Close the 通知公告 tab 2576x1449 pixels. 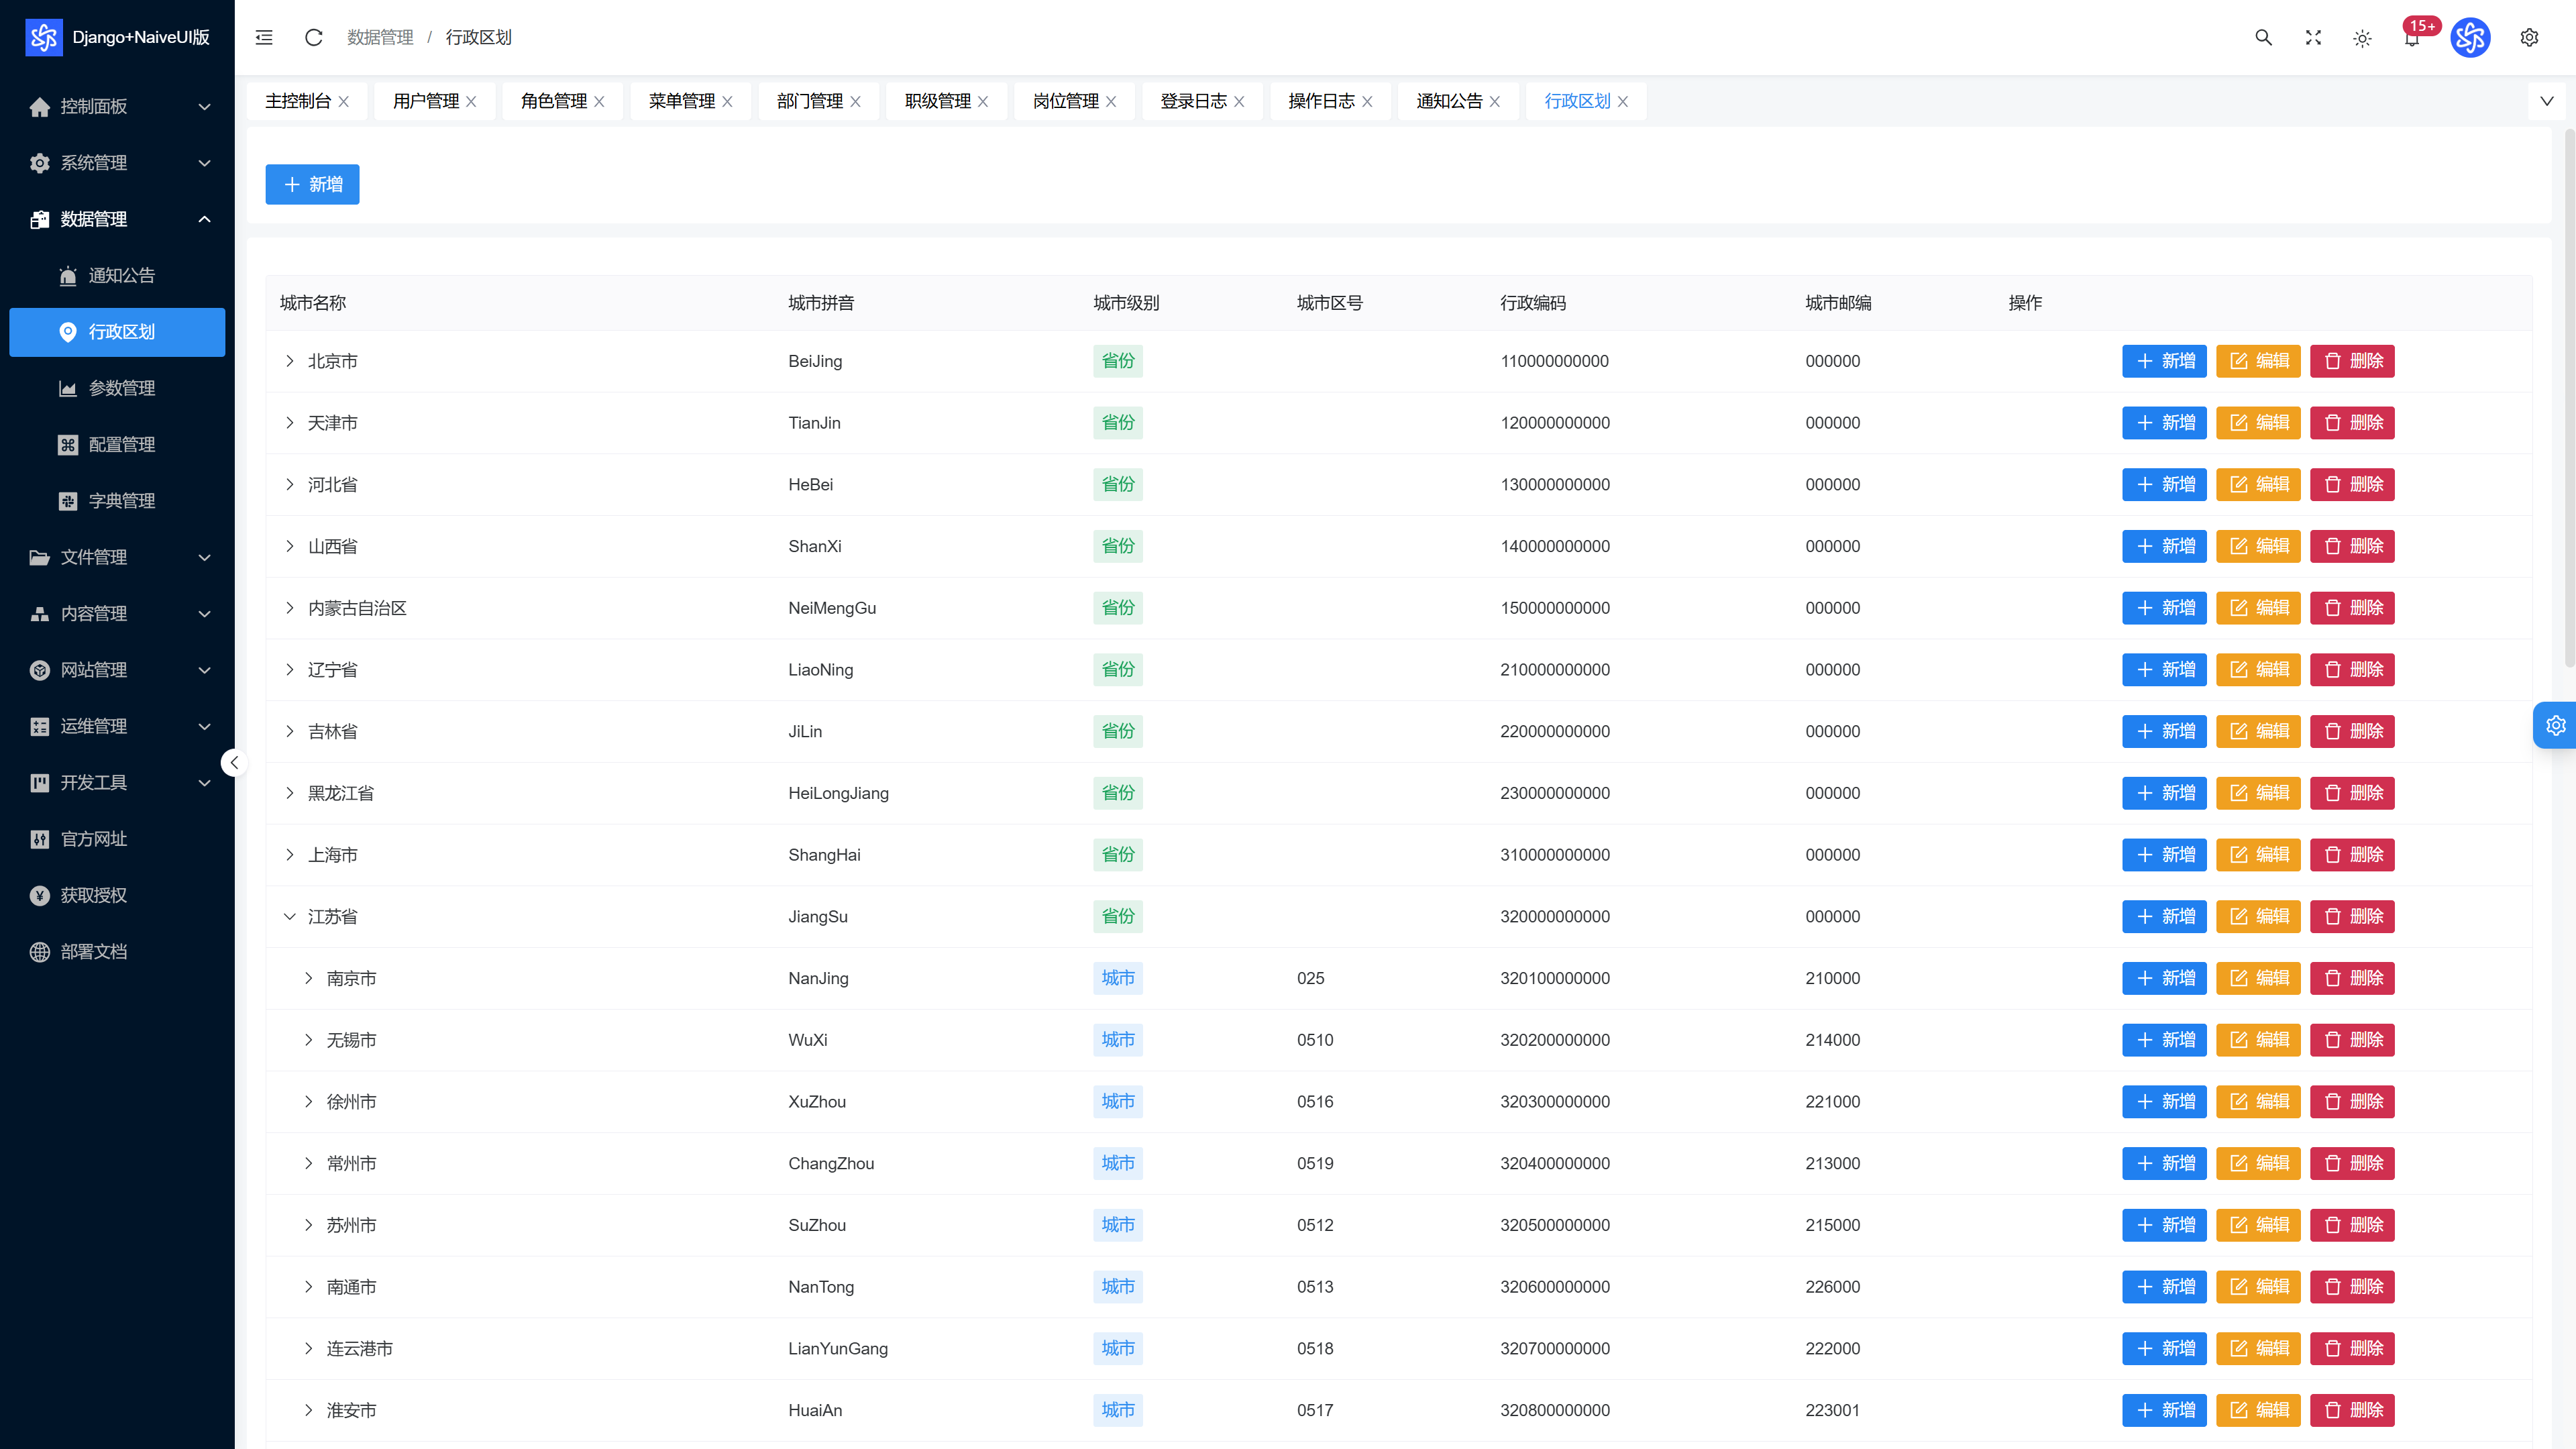tap(1495, 101)
